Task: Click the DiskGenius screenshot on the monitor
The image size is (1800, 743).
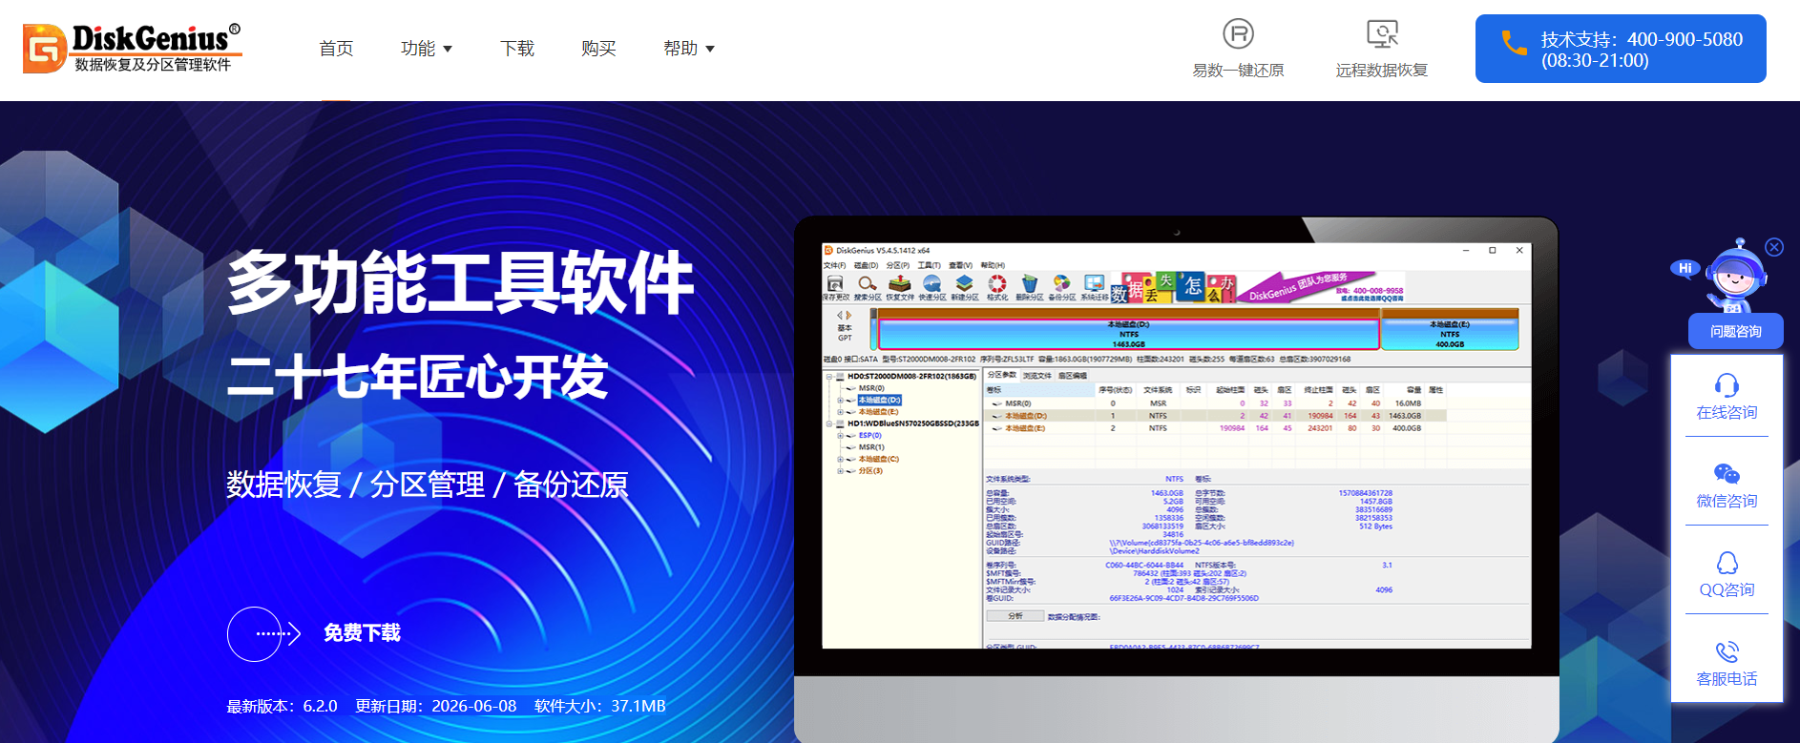Action: [1177, 445]
